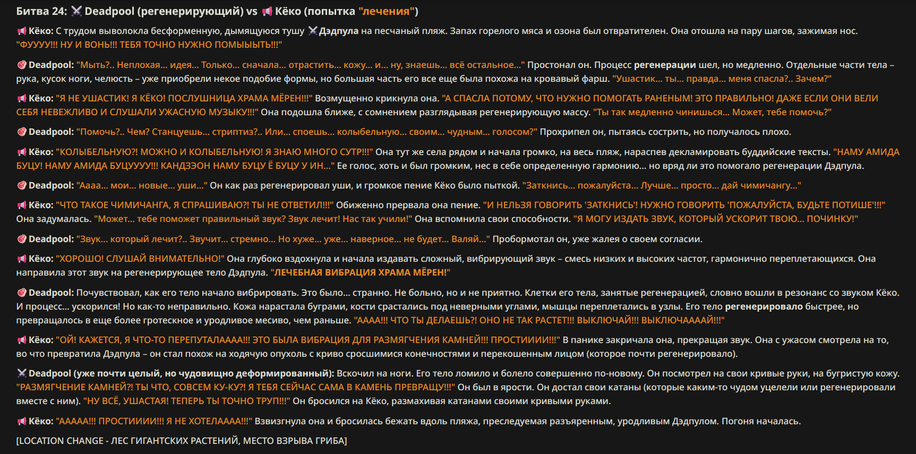Click orange word "лечения" in the title
This screenshot has height=454, width=916.
pyautogui.click(x=387, y=11)
